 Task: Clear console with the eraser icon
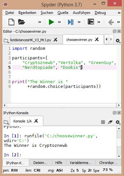coord(110,122)
